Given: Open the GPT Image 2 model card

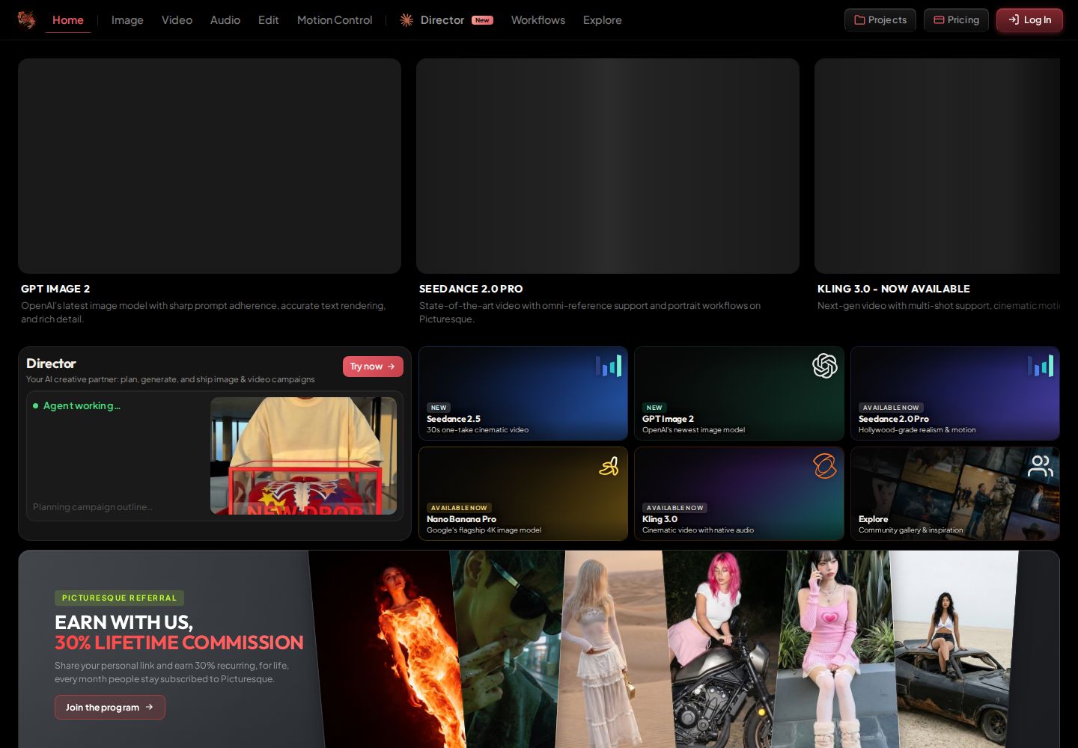Looking at the screenshot, I should [x=739, y=393].
